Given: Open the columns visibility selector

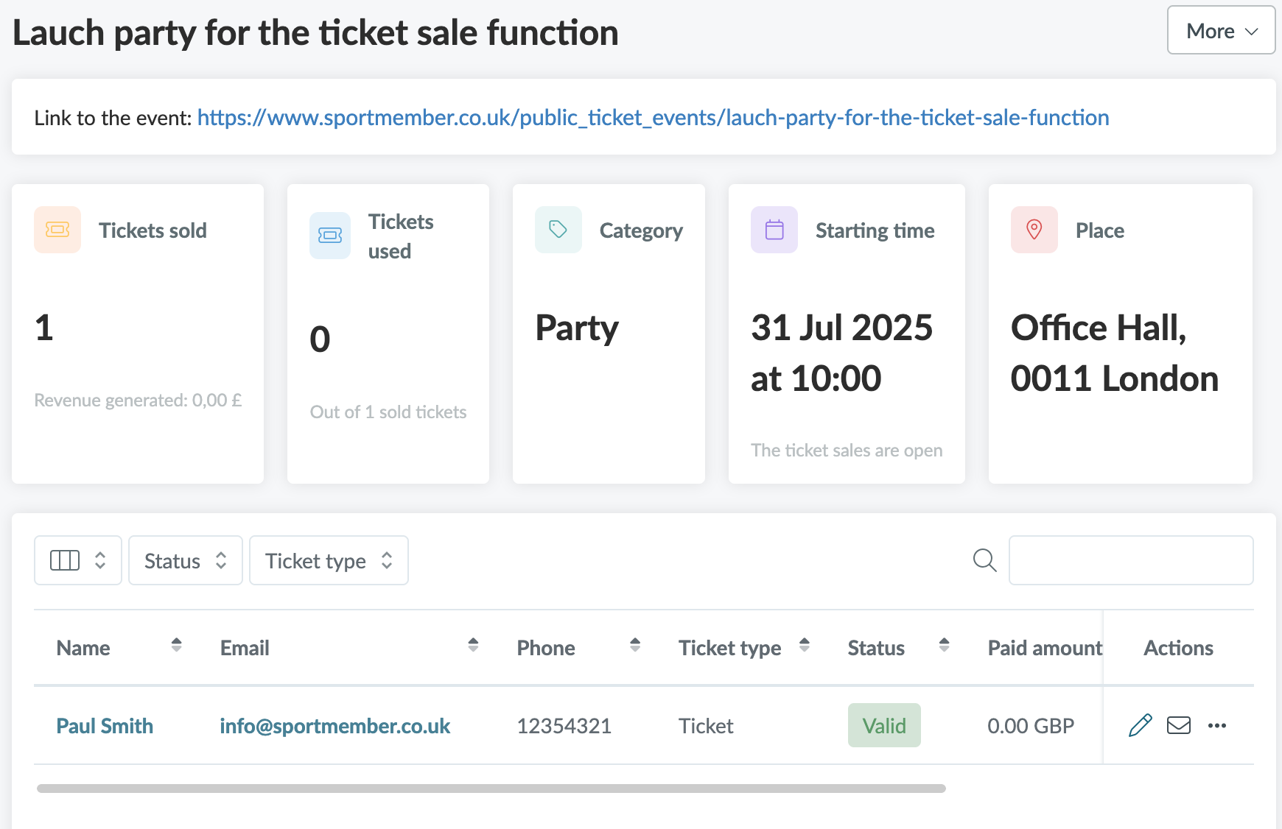Looking at the screenshot, I should [x=78, y=560].
